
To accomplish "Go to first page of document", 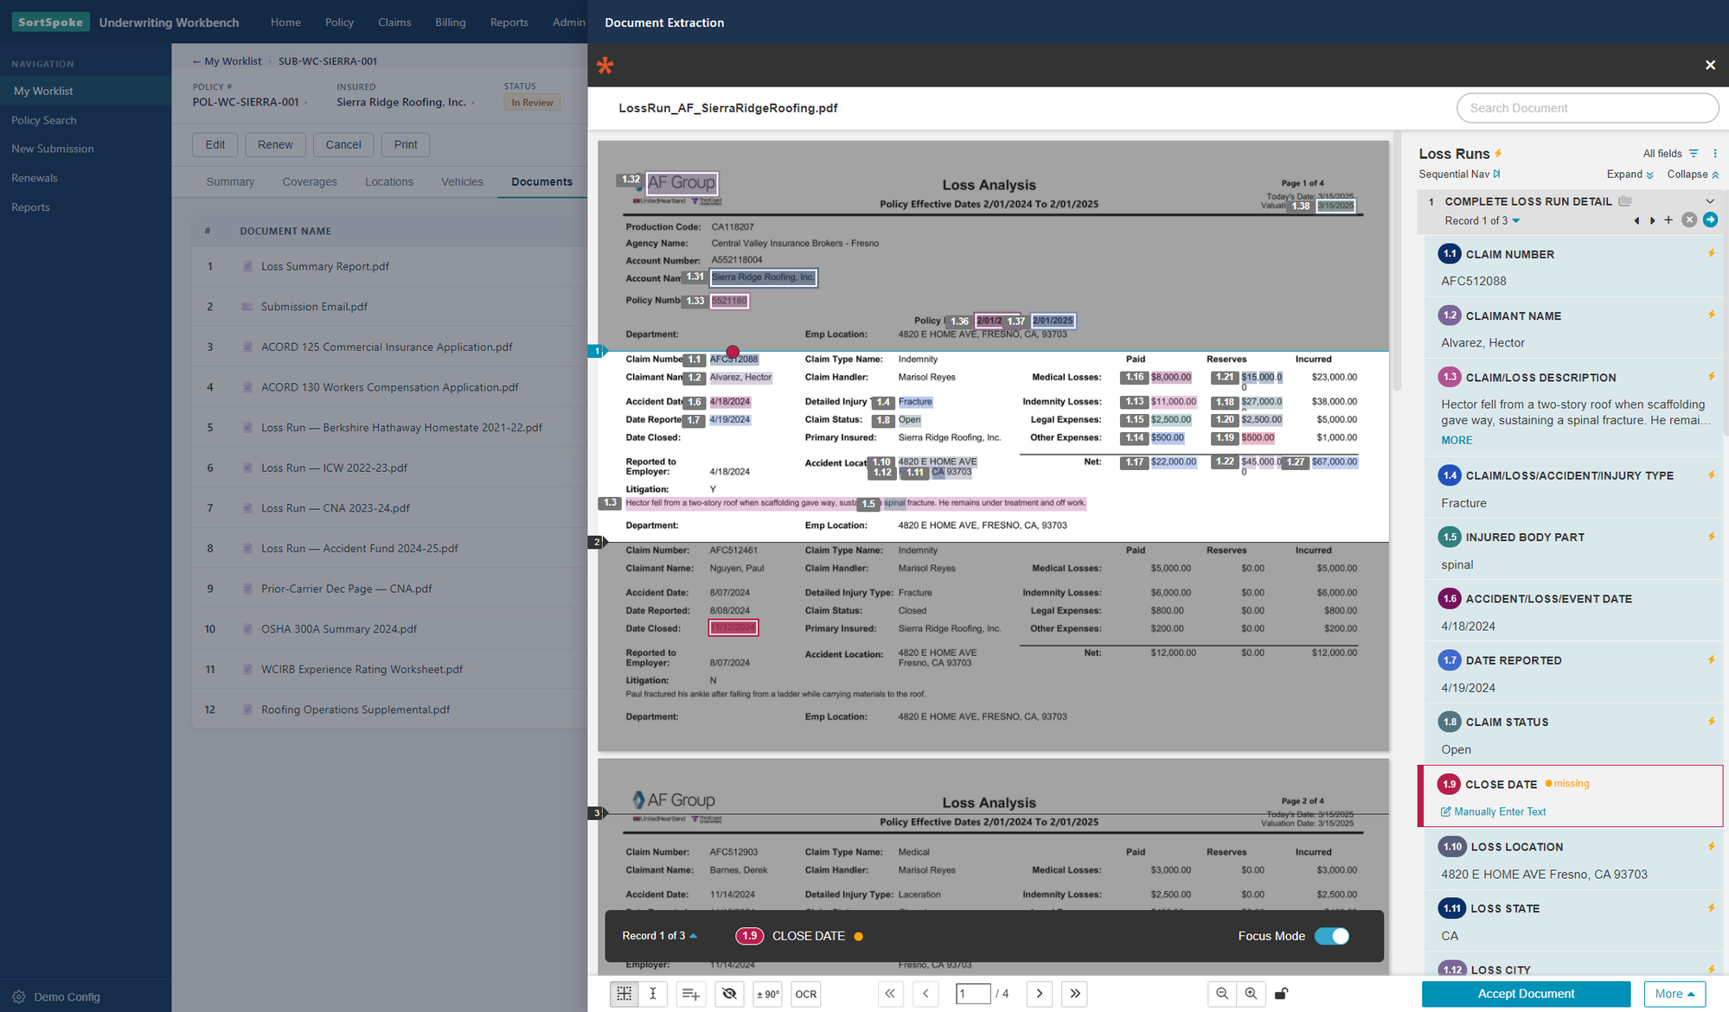I will coord(890,994).
